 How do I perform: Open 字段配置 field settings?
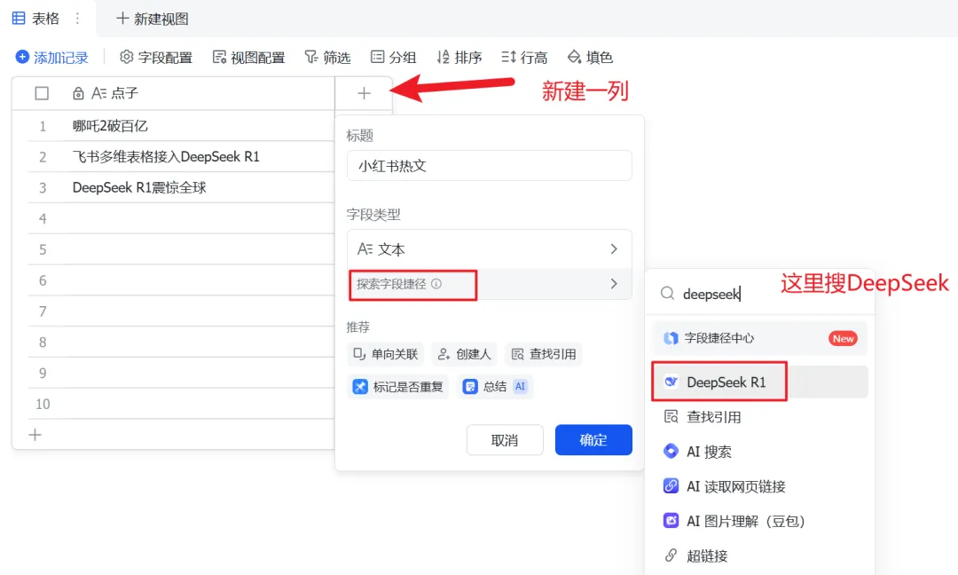point(156,58)
